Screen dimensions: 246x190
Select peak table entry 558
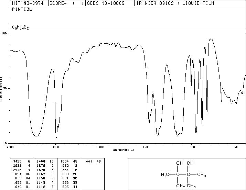(65, 183)
